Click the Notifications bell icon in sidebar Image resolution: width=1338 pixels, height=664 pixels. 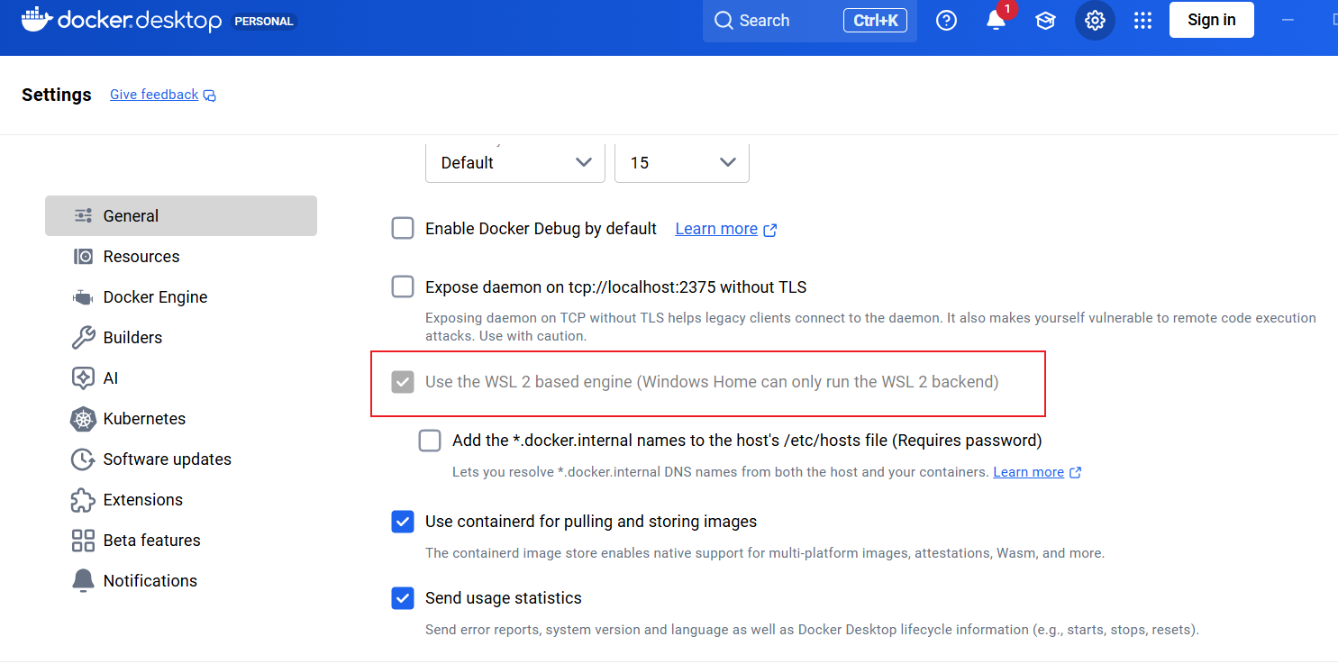(83, 581)
